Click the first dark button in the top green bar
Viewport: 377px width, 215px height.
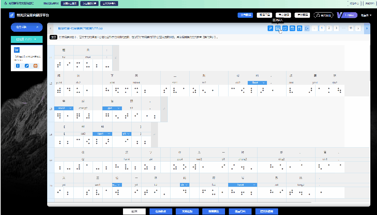pos(70,3)
